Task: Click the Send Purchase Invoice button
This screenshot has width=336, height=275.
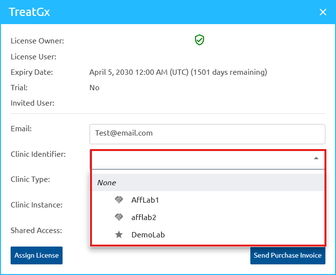Action: click(287, 255)
